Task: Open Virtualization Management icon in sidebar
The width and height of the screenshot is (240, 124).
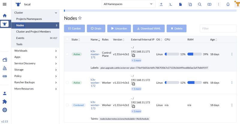Action: pyautogui.click(x=5, y=76)
